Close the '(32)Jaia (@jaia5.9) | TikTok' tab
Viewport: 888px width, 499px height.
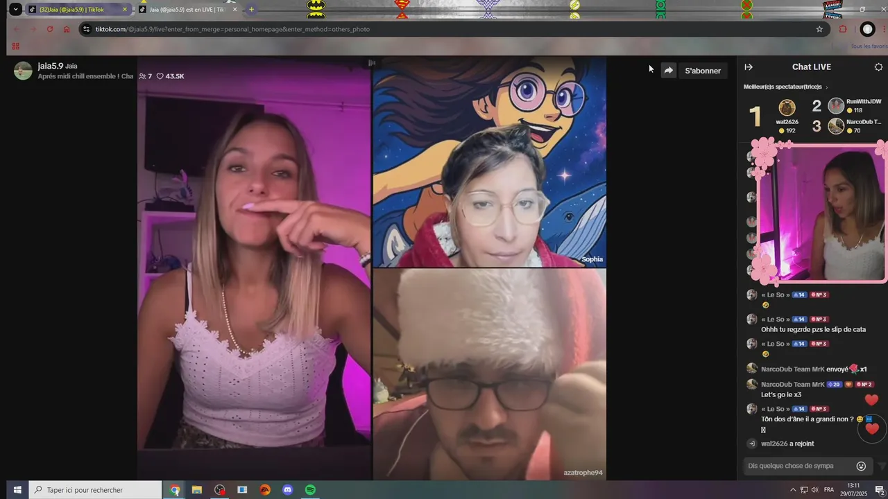pyautogui.click(x=125, y=10)
